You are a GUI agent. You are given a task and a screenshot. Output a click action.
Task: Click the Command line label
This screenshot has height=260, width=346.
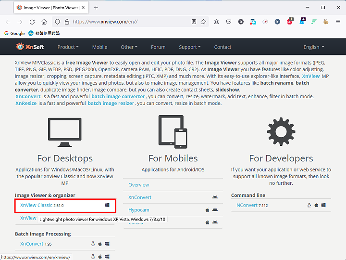pyautogui.click(x=248, y=195)
